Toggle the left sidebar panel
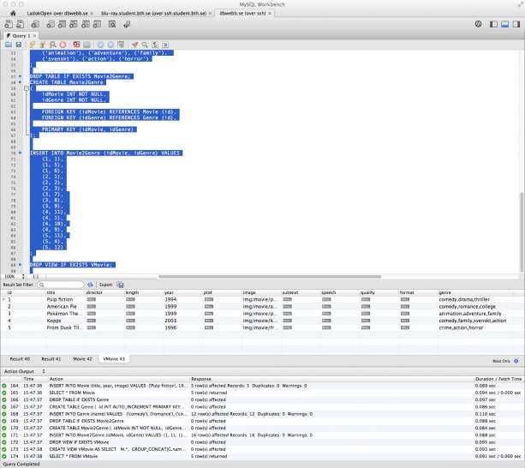The height and width of the screenshot is (468, 525). coord(493,24)
